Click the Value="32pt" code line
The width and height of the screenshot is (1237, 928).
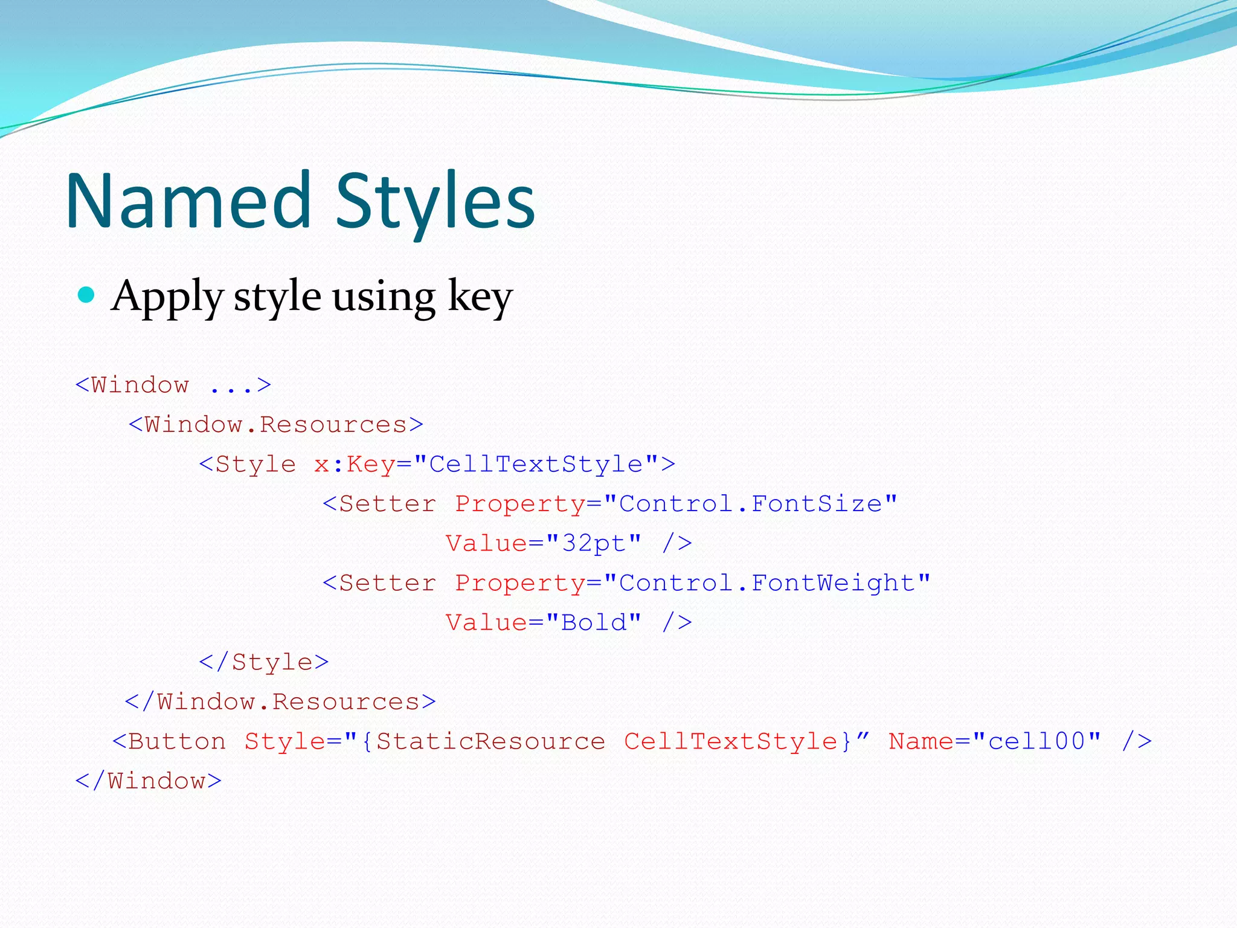[x=568, y=544]
